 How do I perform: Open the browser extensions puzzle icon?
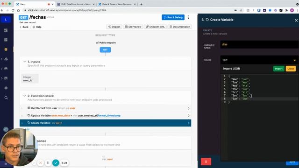[x=286, y=10]
